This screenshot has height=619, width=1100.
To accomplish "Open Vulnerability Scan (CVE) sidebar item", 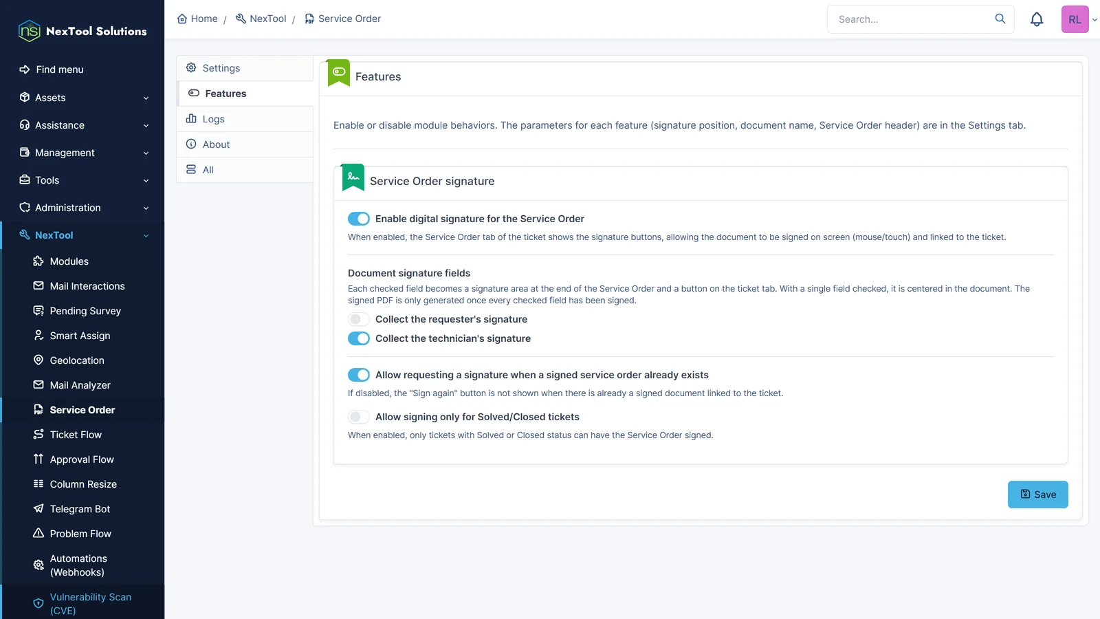I will pos(82,603).
